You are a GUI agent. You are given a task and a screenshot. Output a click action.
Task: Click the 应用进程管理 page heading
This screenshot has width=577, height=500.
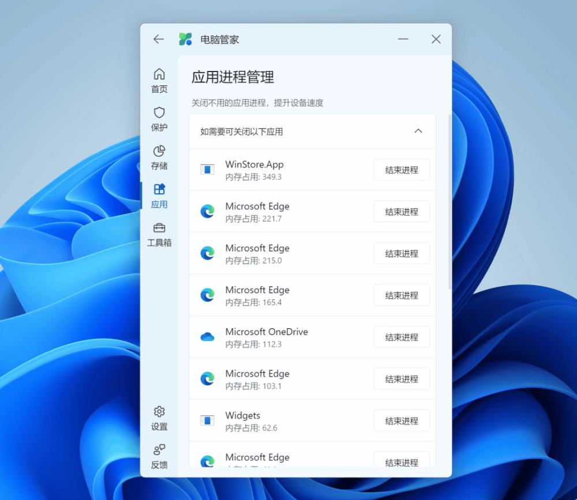[233, 77]
